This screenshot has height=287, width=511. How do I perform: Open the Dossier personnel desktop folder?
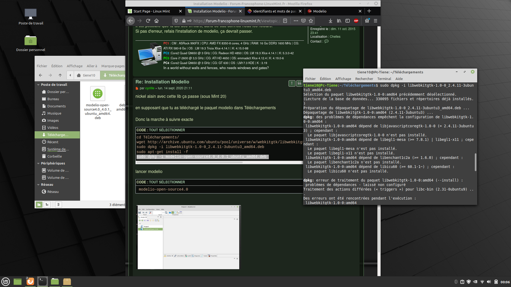click(x=31, y=43)
